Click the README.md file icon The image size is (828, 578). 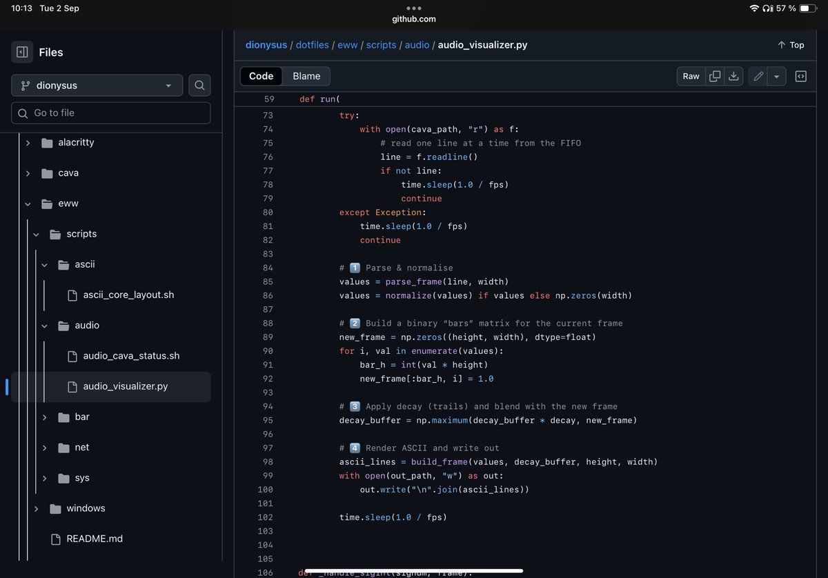55,539
